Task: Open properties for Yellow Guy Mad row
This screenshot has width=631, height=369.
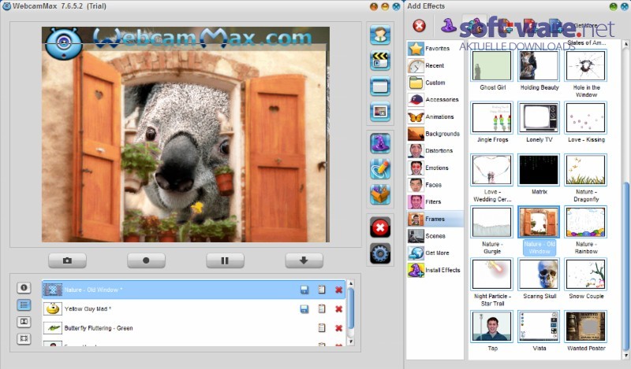Action: click(322, 308)
